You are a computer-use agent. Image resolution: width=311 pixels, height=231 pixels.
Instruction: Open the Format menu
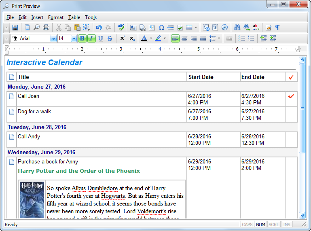click(x=56, y=17)
